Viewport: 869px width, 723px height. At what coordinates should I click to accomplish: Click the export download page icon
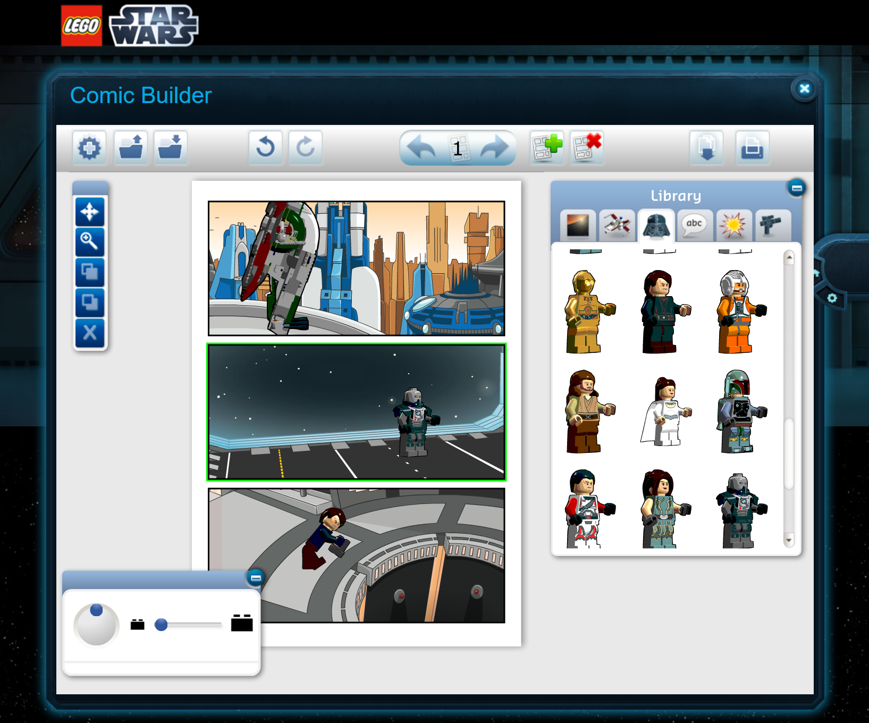pyautogui.click(x=706, y=148)
